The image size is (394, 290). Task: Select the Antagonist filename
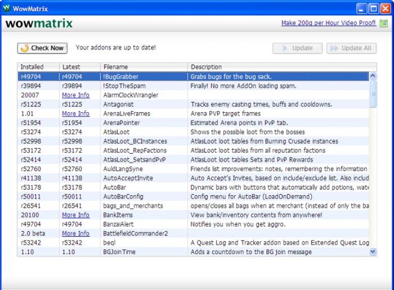[118, 104]
